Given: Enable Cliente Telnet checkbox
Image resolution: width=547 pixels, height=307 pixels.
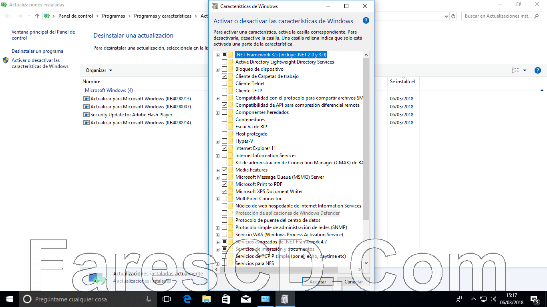Looking at the screenshot, I should [x=224, y=84].
